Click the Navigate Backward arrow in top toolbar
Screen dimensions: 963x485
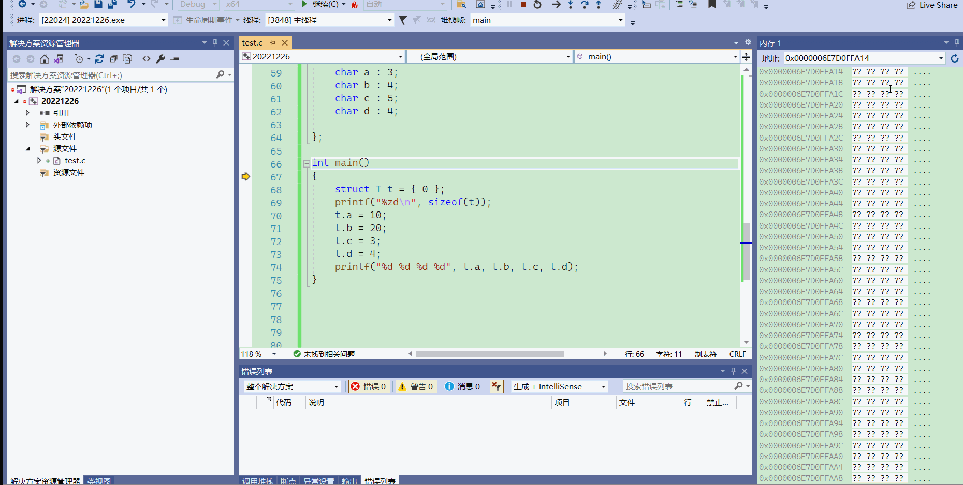(x=22, y=4)
